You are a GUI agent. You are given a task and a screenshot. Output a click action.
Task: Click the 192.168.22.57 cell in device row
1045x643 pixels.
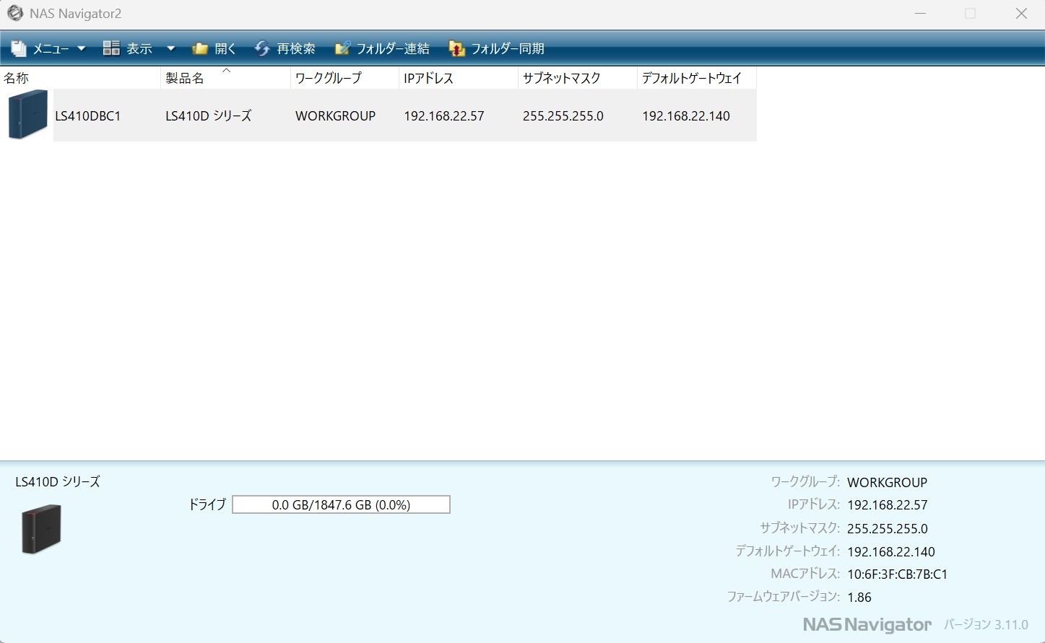coord(444,115)
